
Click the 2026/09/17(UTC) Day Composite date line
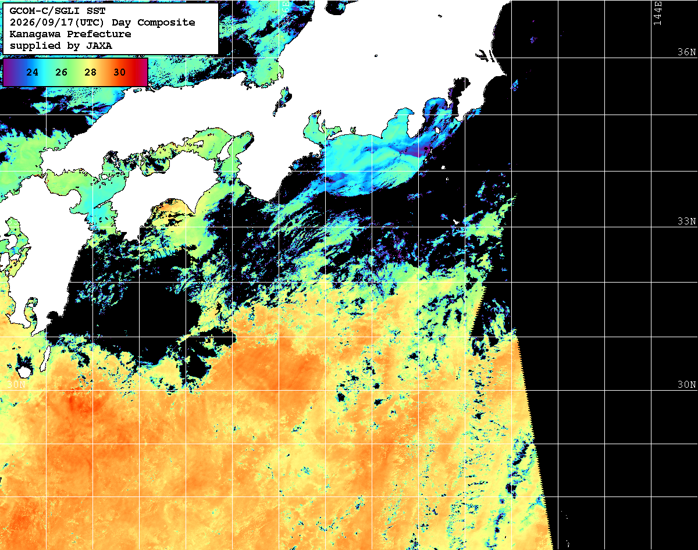click(102, 23)
